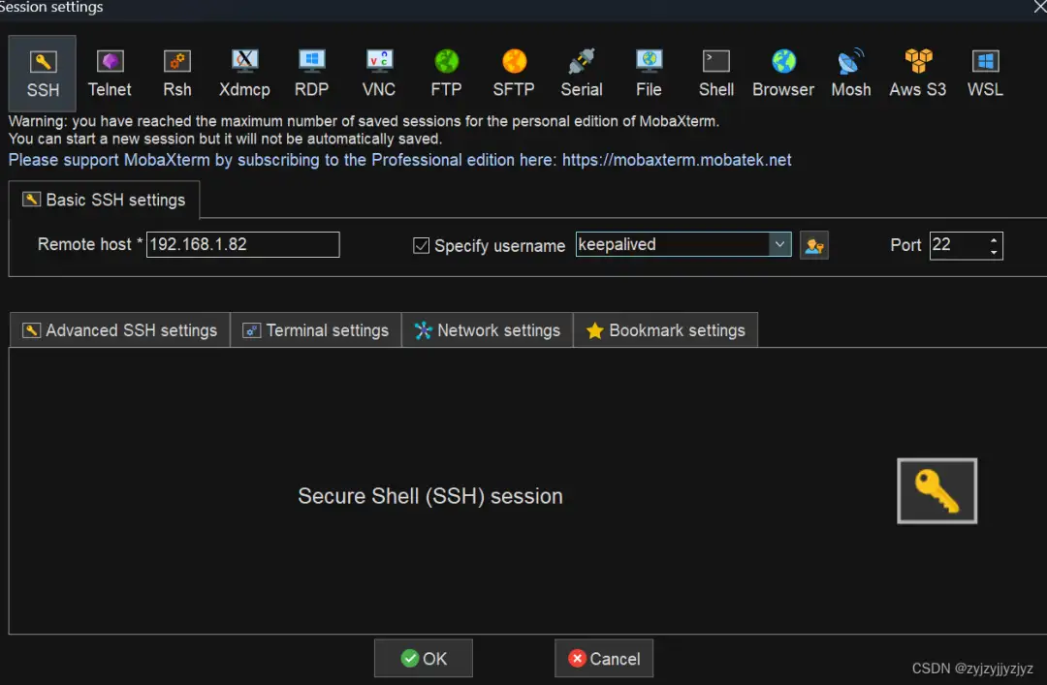Screen dimensions: 1047x685
Task: Pick the WSL session type
Action: point(985,74)
